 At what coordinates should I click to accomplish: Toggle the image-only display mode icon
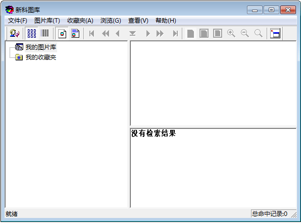[x=62, y=34]
